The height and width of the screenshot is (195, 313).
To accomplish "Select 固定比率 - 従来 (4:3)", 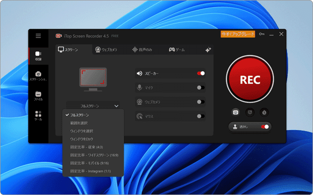I will coord(93,147).
